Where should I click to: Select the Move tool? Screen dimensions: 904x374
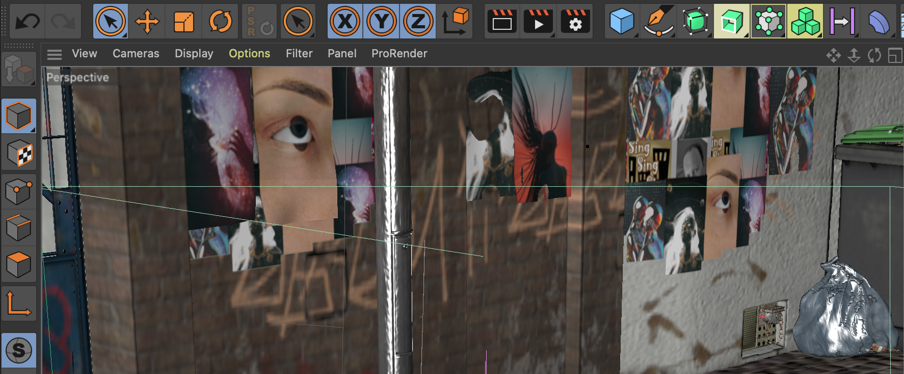[x=147, y=22]
